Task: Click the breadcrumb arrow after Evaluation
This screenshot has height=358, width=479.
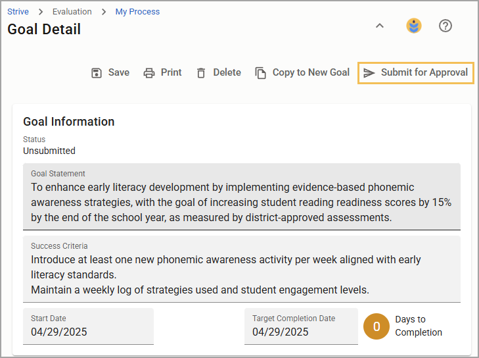Action: (104, 12)
